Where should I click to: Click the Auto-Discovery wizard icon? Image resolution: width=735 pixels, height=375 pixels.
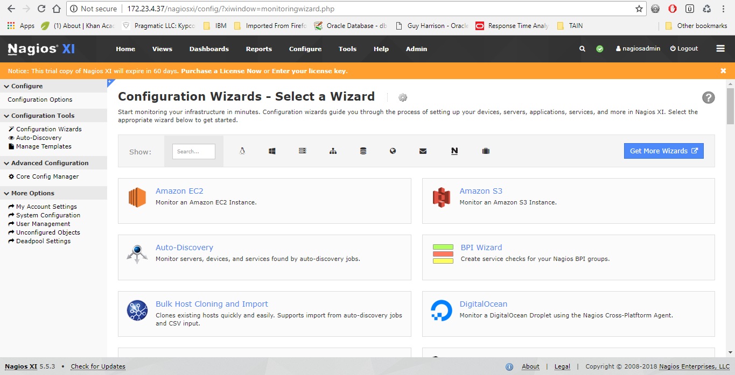(137, 254)
